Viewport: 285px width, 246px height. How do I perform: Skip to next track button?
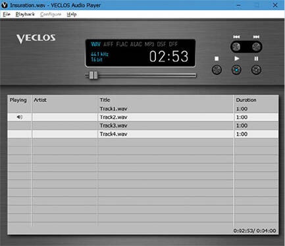coord(256,47)
